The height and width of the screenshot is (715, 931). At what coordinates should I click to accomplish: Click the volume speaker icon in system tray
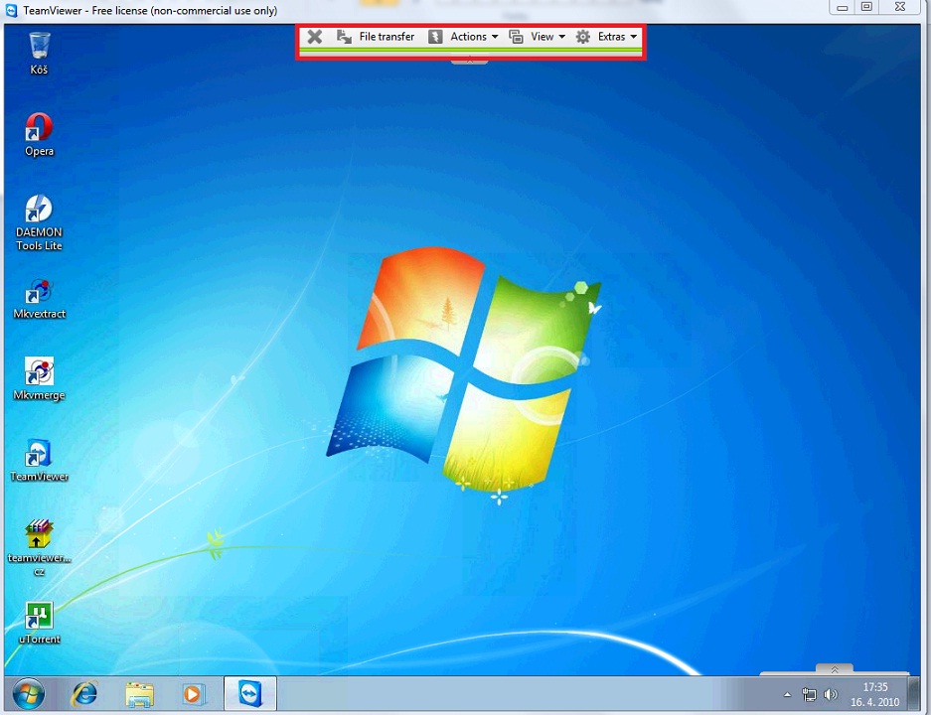[x=831, y=694]
